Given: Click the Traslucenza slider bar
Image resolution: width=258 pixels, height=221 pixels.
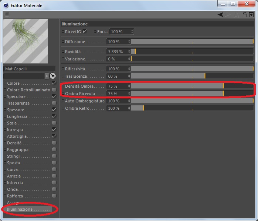Looking at the screenshot, I should pyautogui.click(x=192, y=76).
